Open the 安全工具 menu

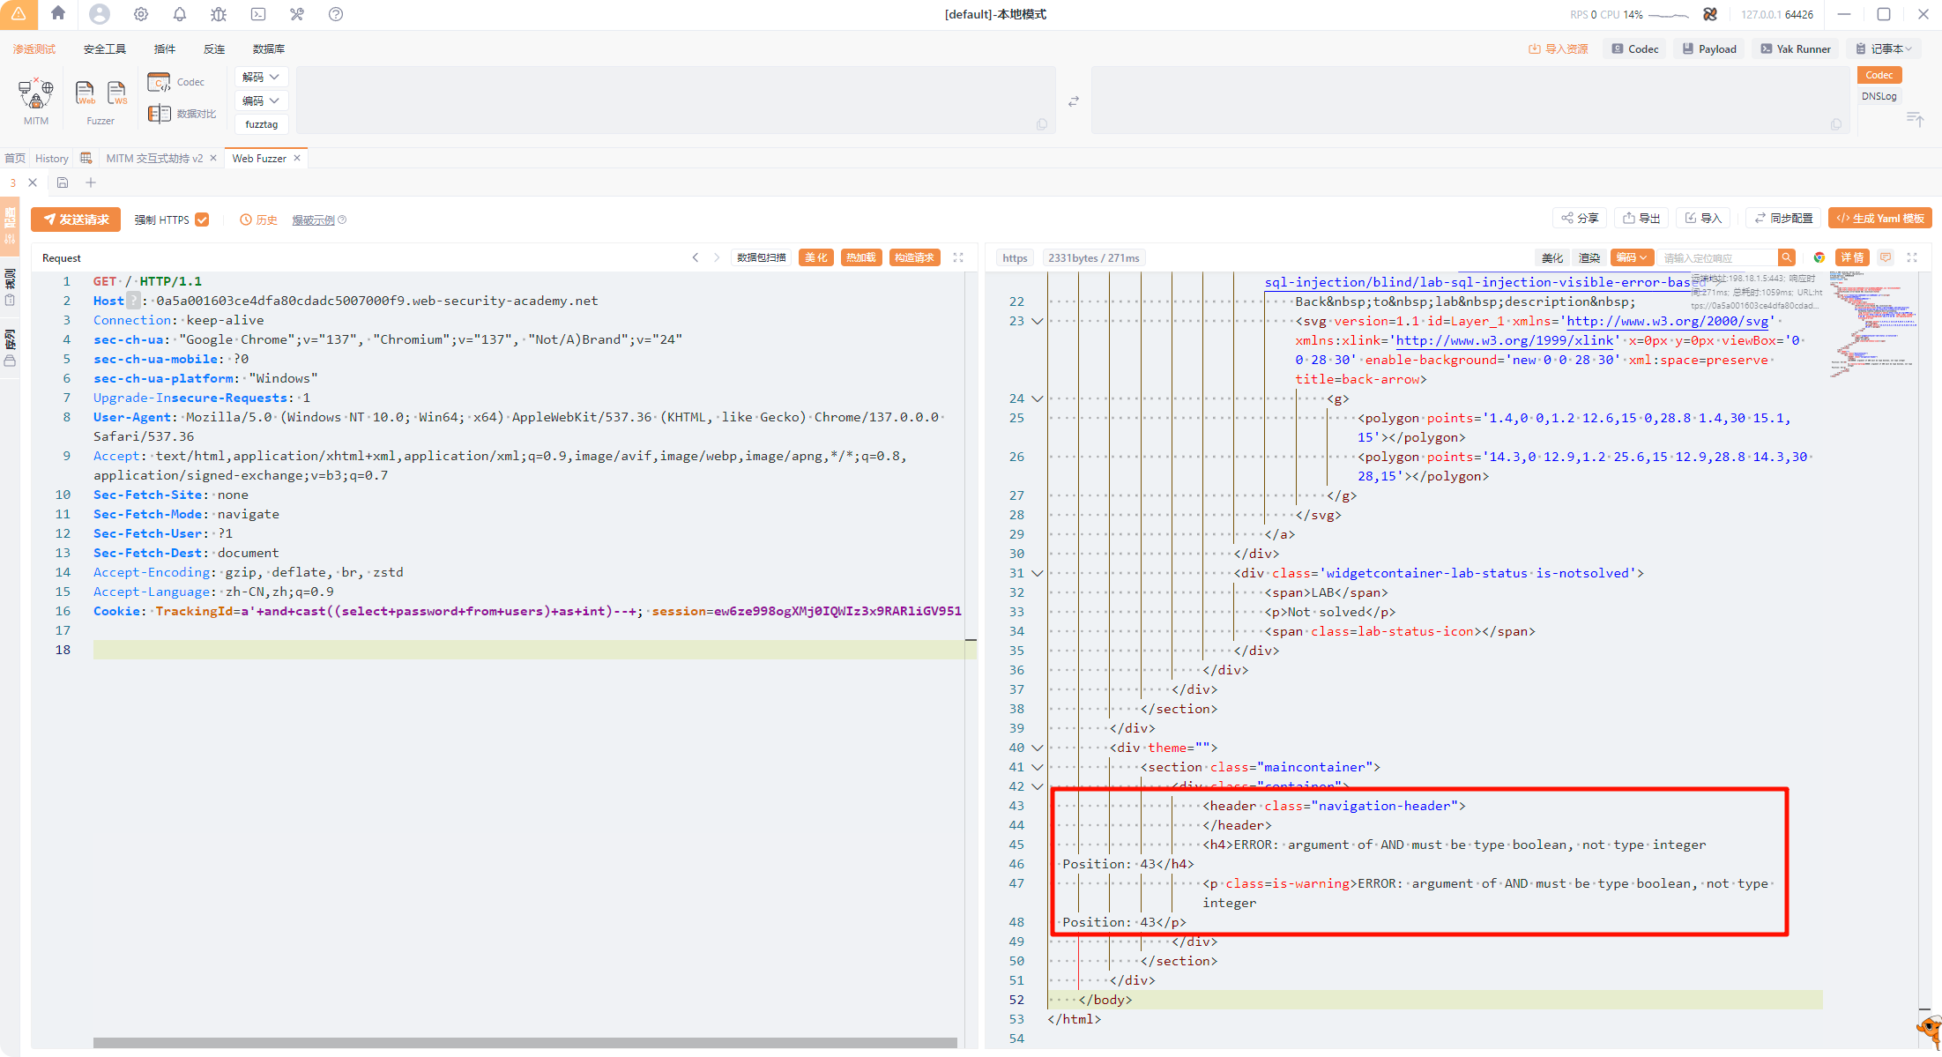pyautogui.click(x=104, y=48)
